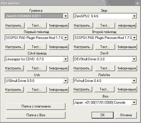Configure the Usb plugin with Настроить
The width and height of the screenshot is (141, 123).
coord(14,90)
